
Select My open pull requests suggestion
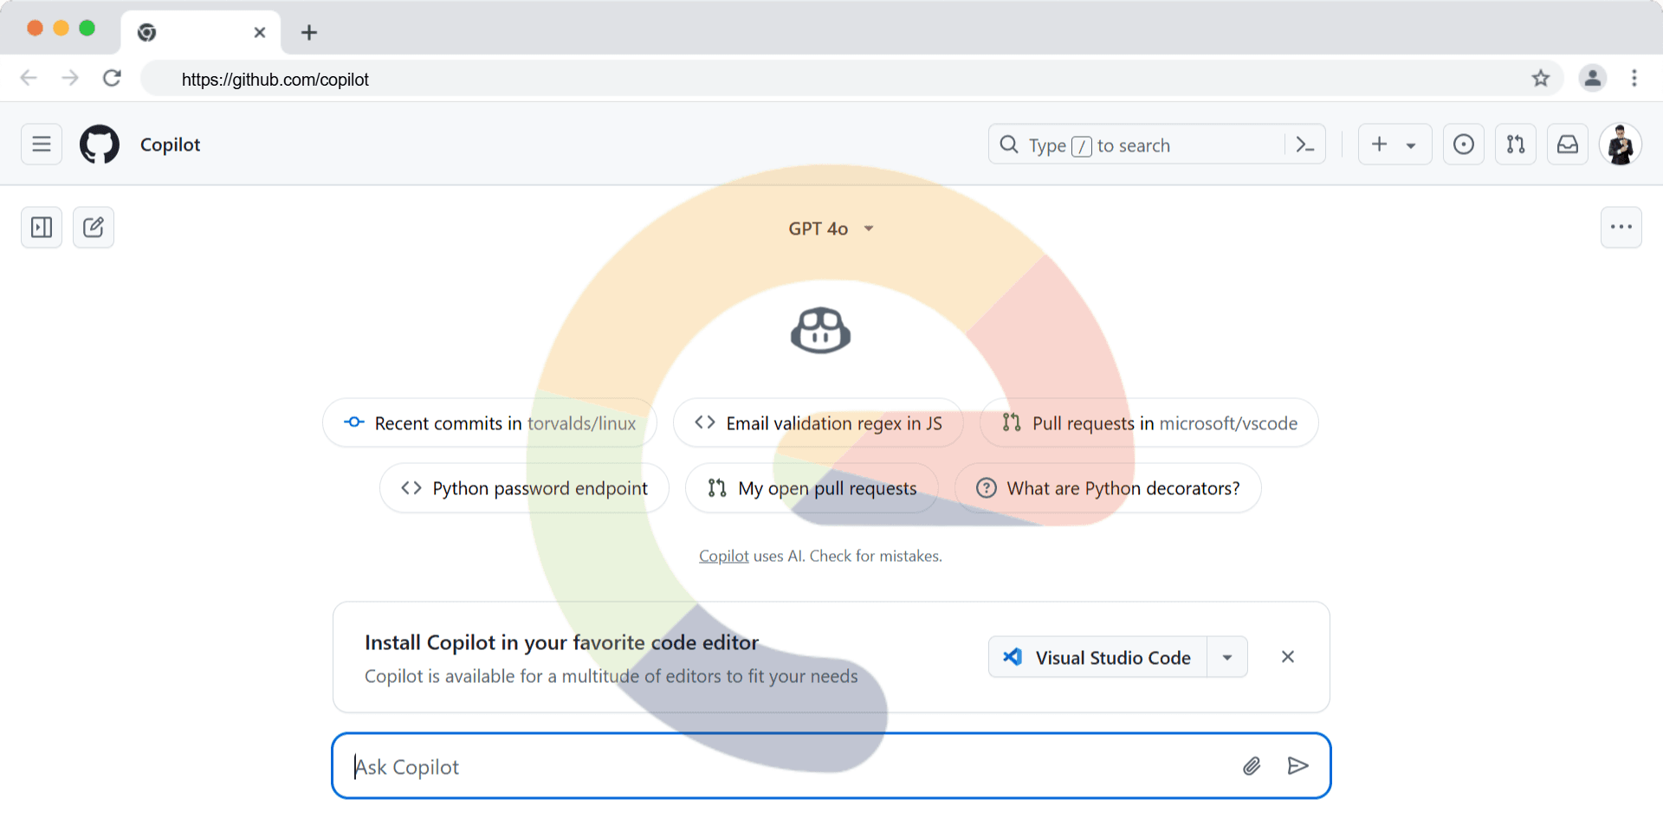pyautogui.click(x=812, y=488)
